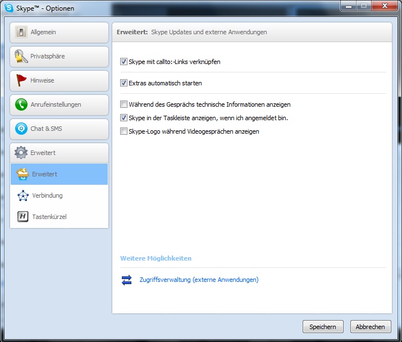Viewport: 402px width, 342px height.
Task: Click the green phone Anrufeinstellungen icon
Action: click(21, 104)
